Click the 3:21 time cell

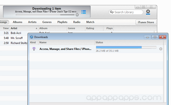click(x=6, y=33)
